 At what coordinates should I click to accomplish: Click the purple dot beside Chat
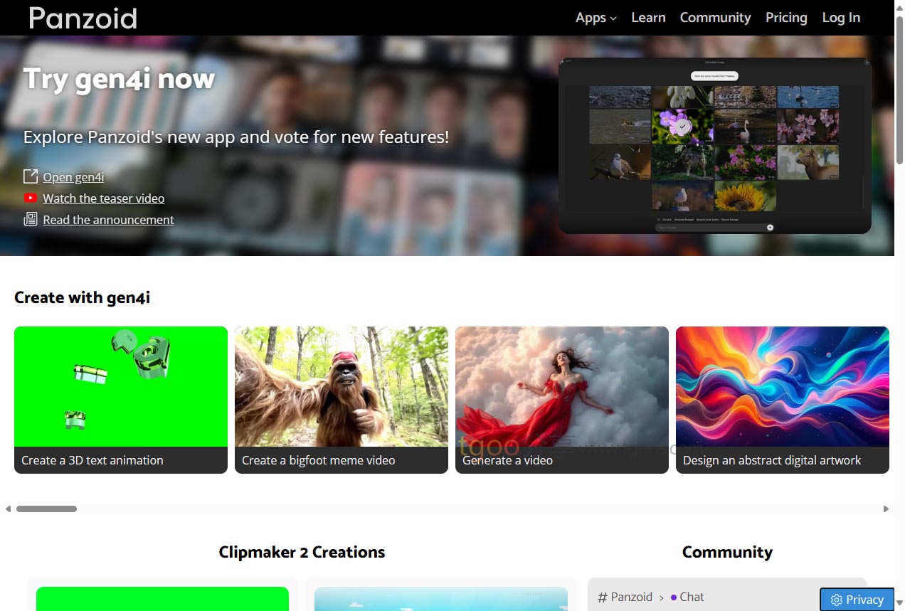674,597
